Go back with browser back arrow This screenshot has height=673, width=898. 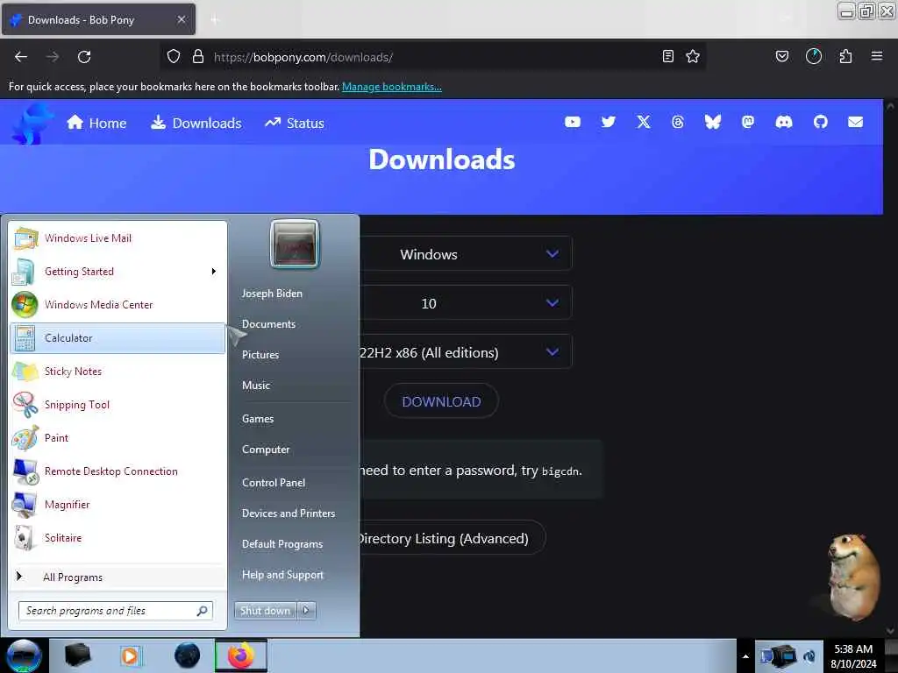pos(21,57)
